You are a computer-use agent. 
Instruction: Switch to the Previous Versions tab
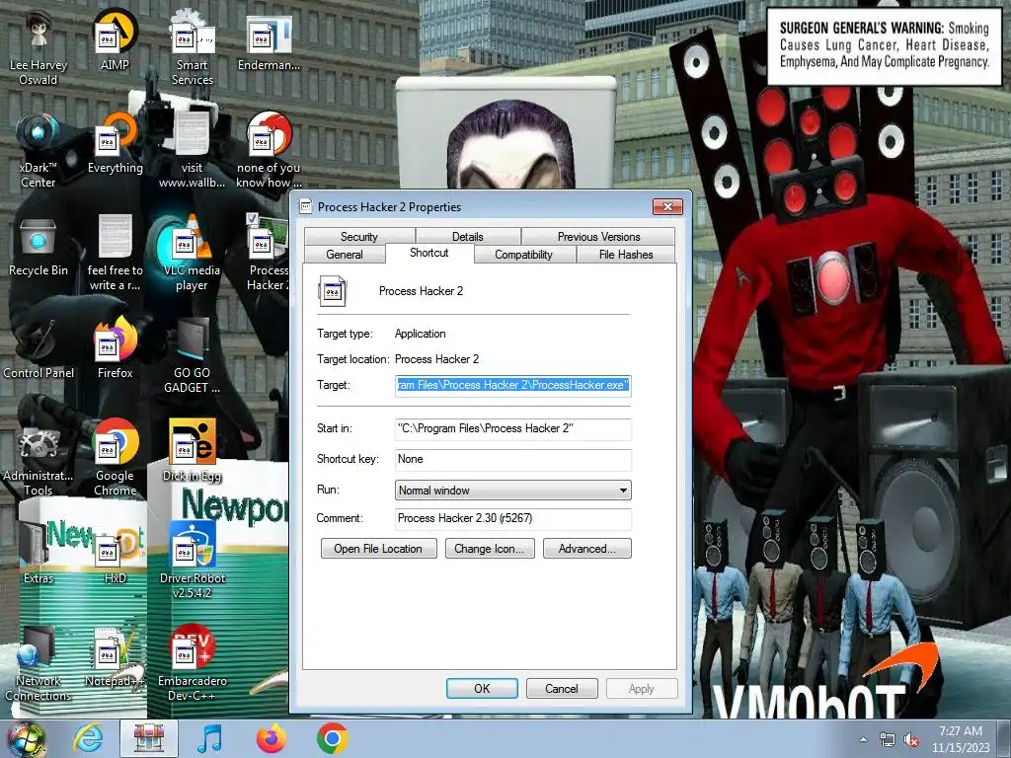pos(598,237)
